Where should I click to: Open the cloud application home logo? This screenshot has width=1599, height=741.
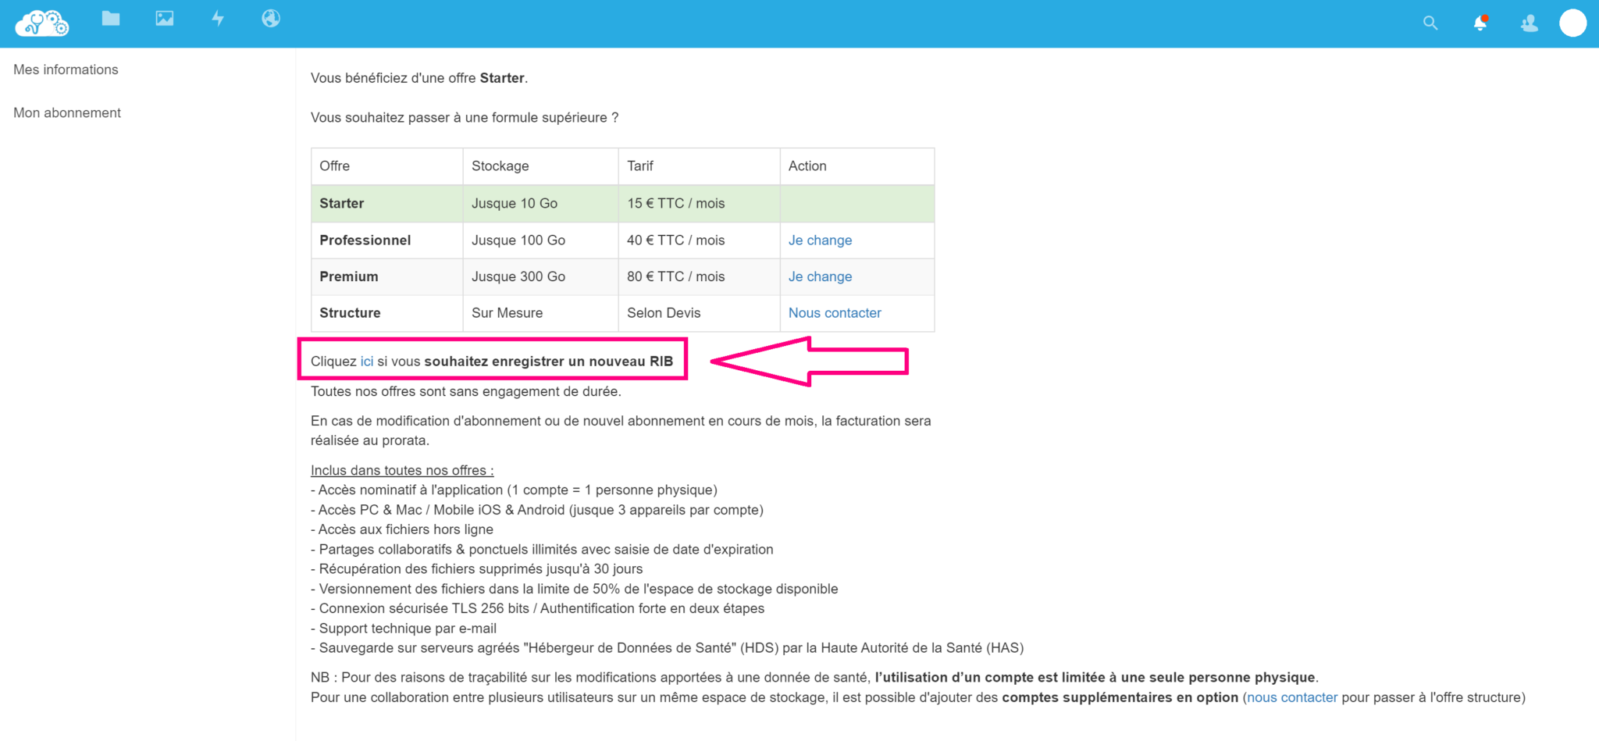(41, 23)
